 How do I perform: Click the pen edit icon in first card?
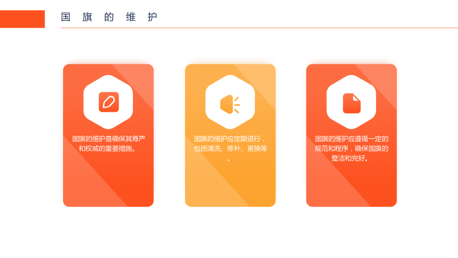[x=109, y=102]
